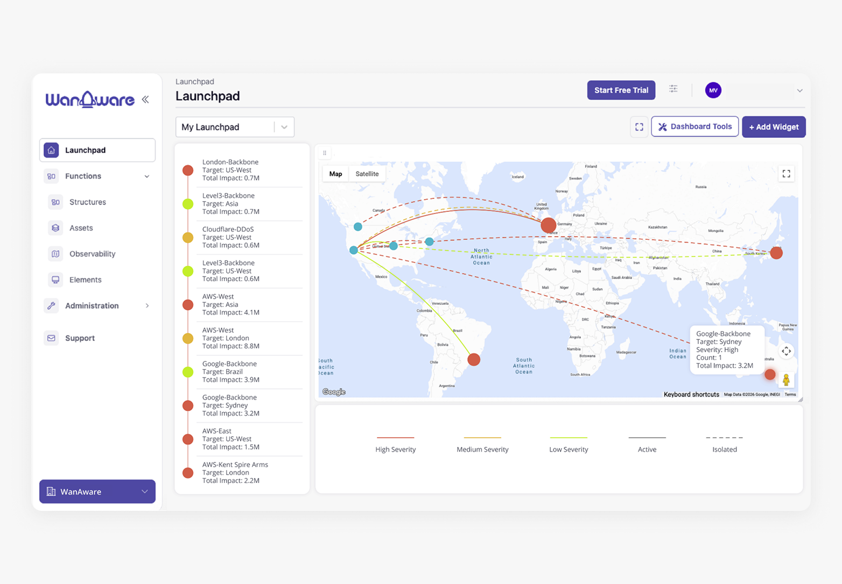Click the red Brazil node on map
Screen dimensions: 842x584
pos(474,359)
